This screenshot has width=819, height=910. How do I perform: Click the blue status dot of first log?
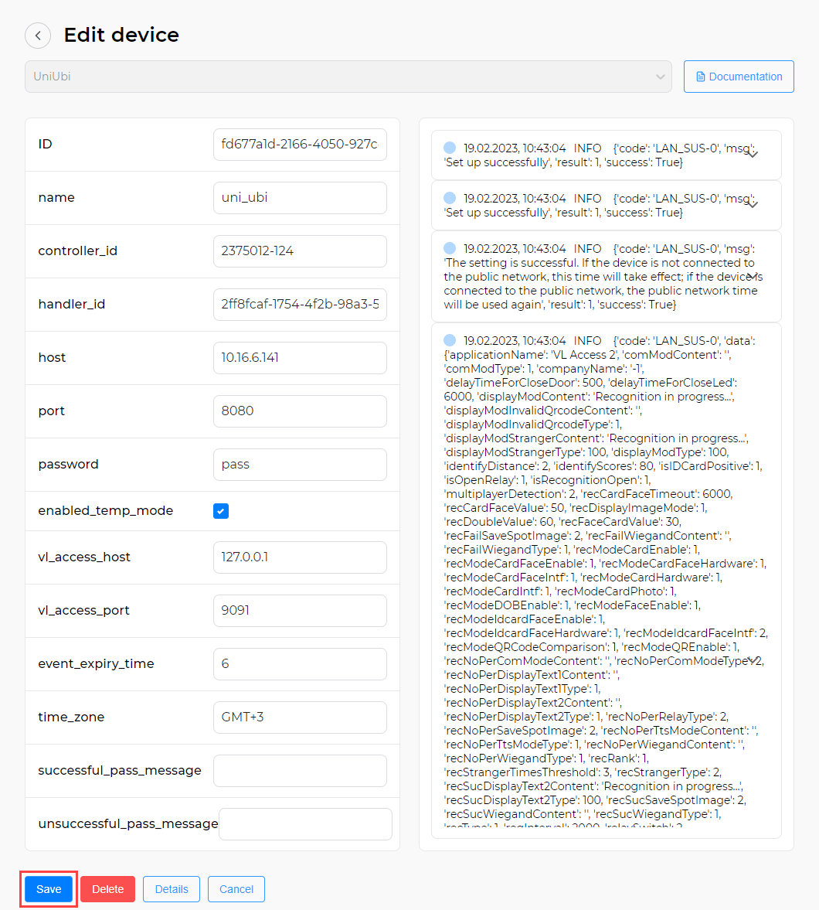tap(450, 148)
